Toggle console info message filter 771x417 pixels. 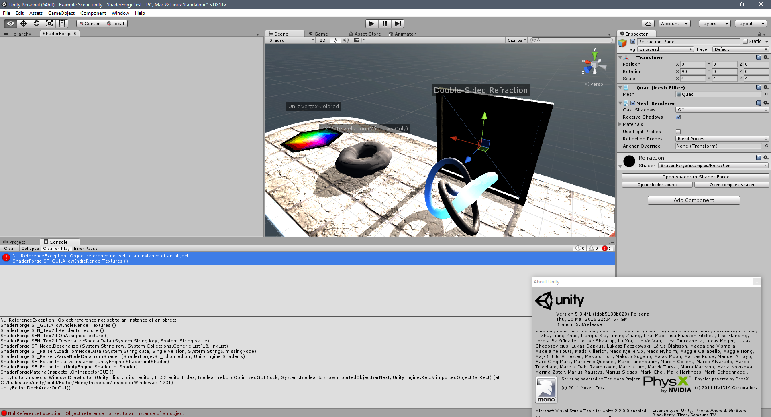580,249
